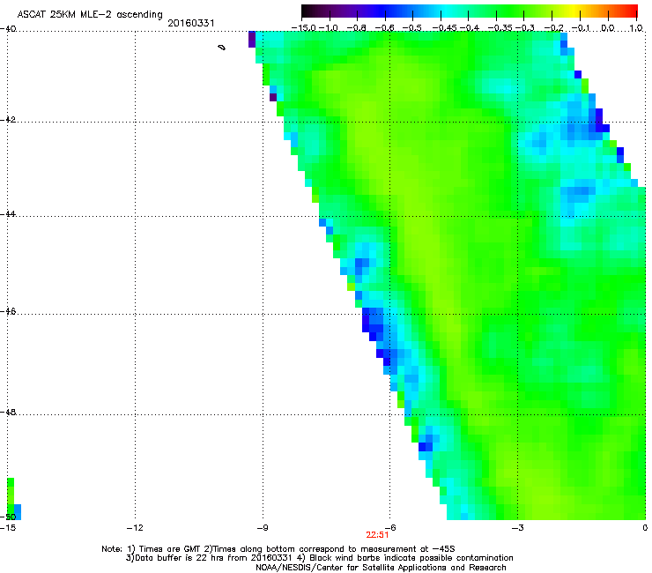Click the '-0.5' color bar label
This screenshot has width=652, height=573.
coord(412,28)
